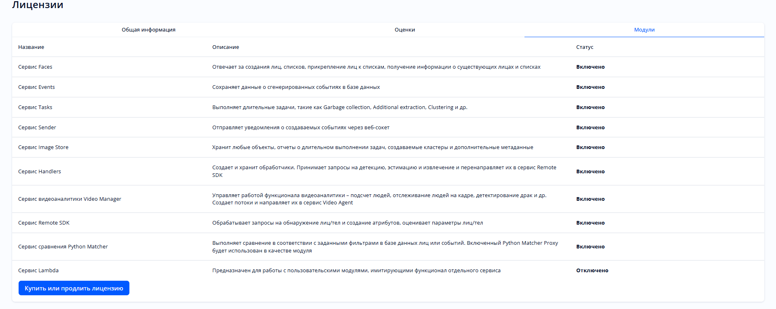Select the Сервис Image Store row name
Viewport: 776px width, 309px height.
click(x=43, y=147)
